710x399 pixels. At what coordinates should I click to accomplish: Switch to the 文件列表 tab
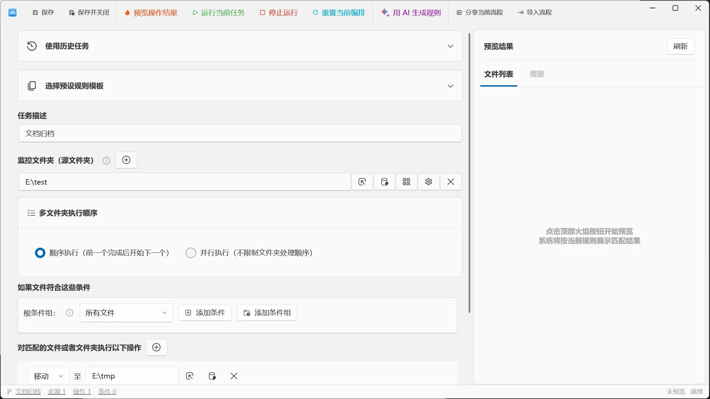[x=499, y=74]
